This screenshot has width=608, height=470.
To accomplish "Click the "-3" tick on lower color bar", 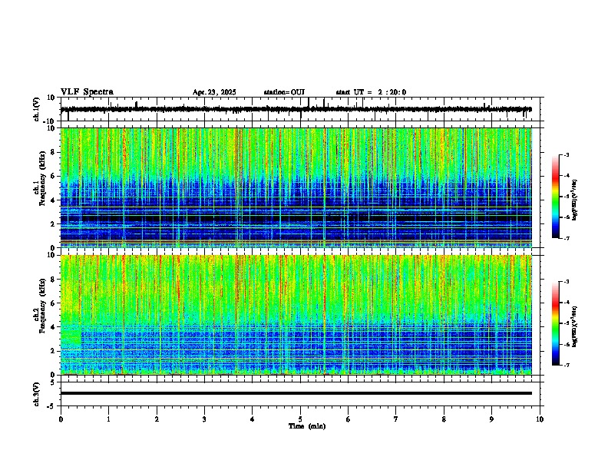I will coord(566,282).
